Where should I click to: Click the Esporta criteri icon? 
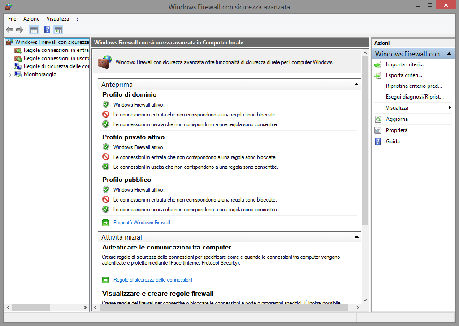[x=377, y=75]
